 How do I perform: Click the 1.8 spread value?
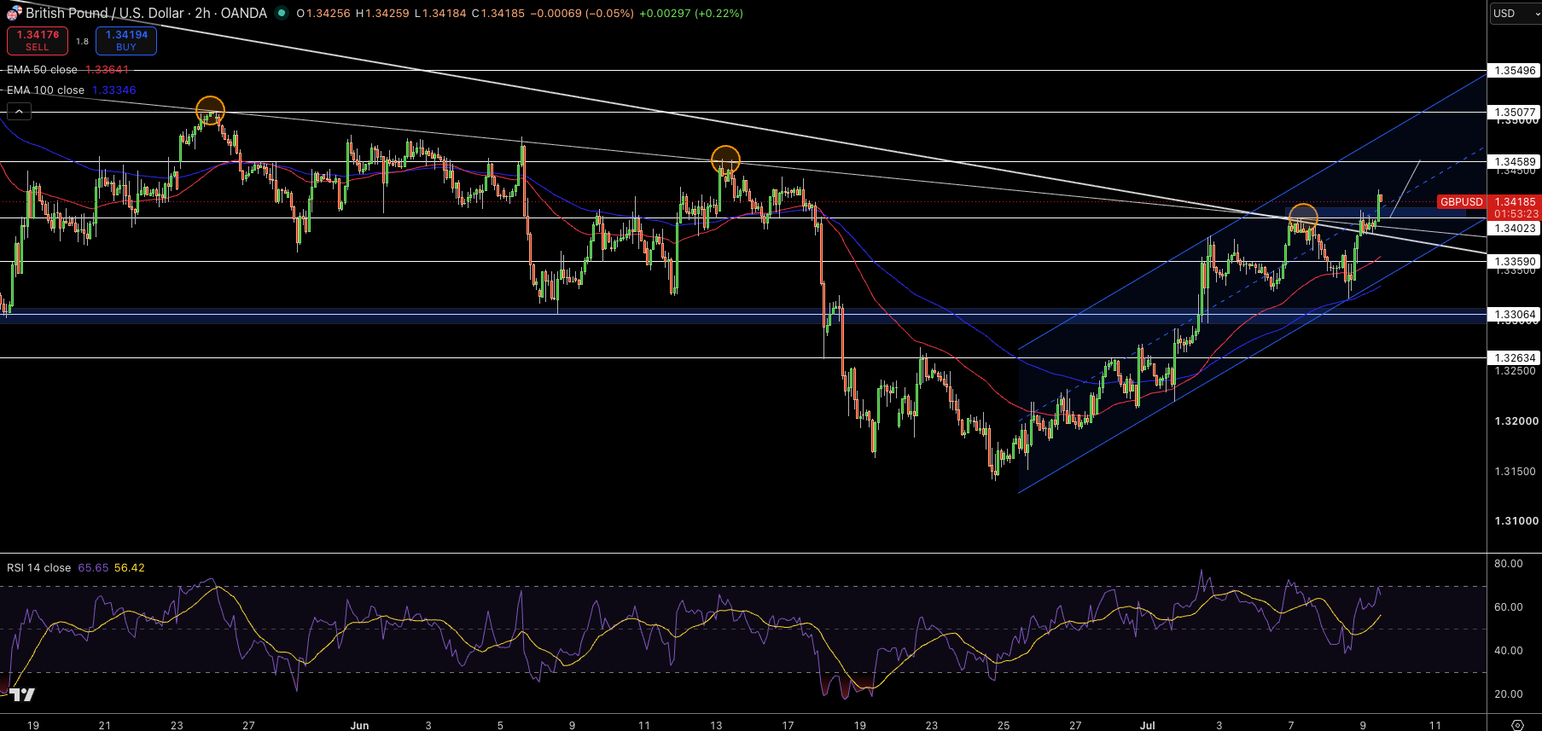click(82, 41)
